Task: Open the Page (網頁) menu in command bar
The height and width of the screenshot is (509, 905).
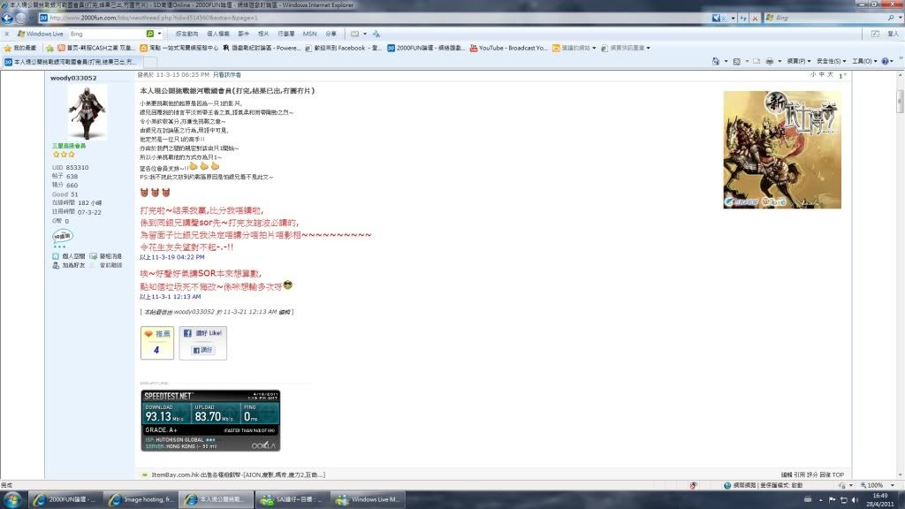Action: tap(797, 62)
